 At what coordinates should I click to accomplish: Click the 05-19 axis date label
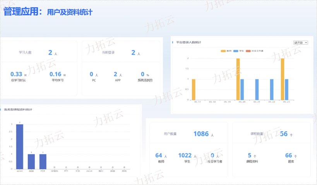[x=227, y=102]
